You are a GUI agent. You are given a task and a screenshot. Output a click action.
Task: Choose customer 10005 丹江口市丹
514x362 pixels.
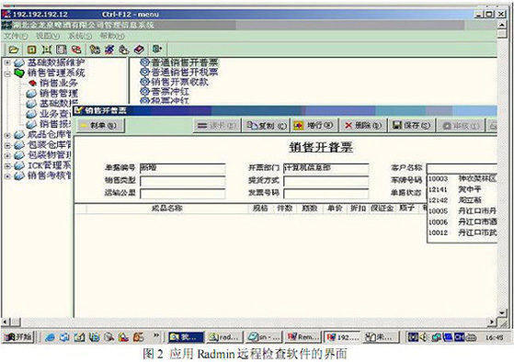(463, 211)
